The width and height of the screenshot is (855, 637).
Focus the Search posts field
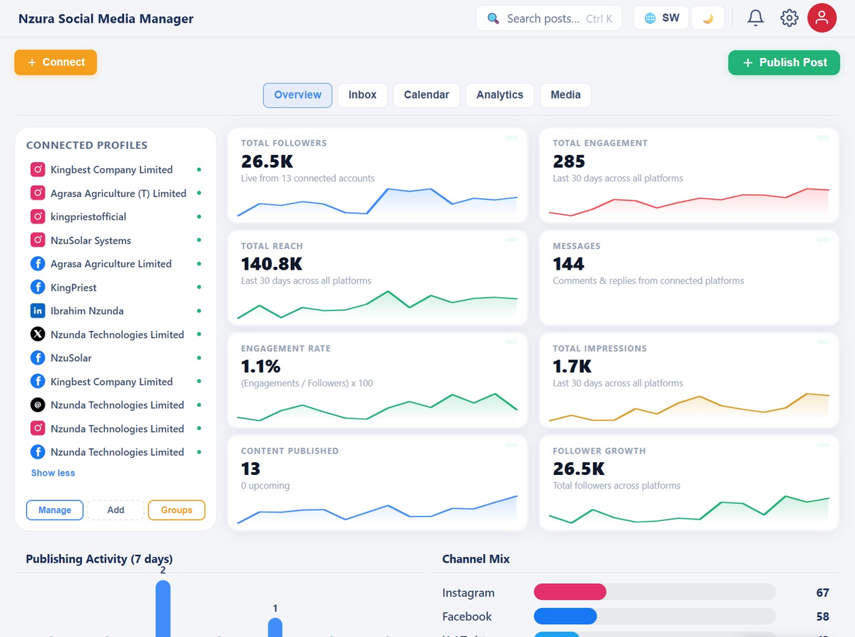click(x=549, y=18)
